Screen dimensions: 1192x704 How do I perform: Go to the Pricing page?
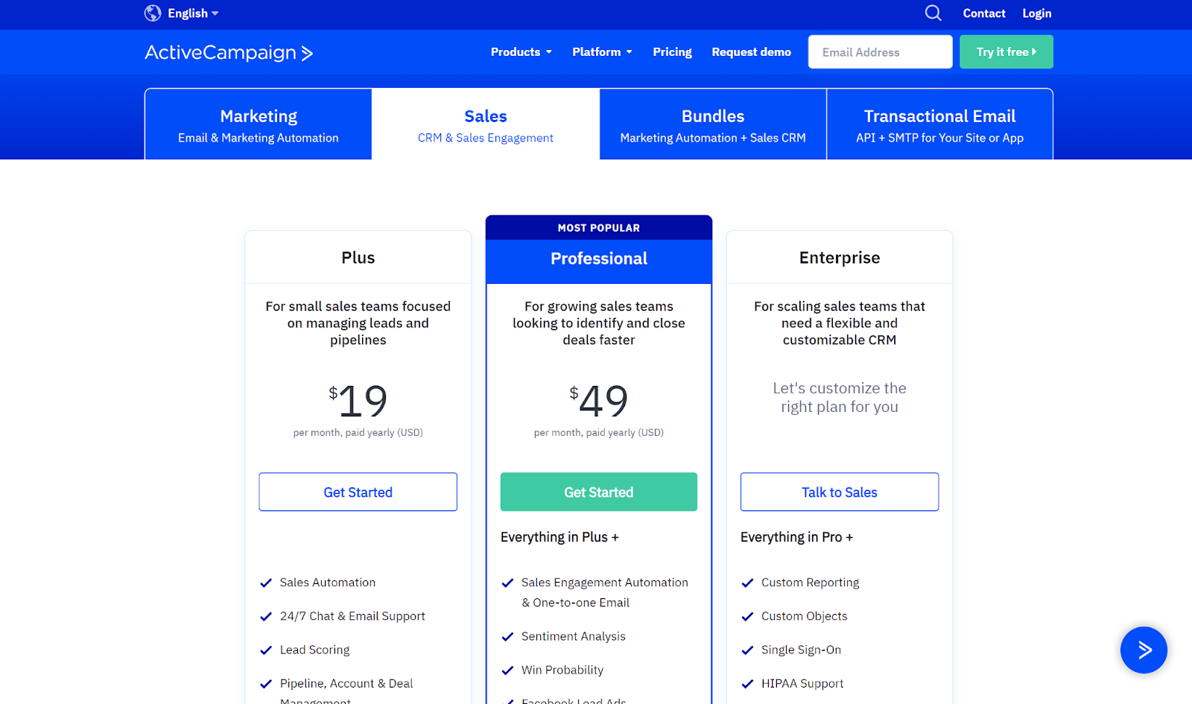672,52
